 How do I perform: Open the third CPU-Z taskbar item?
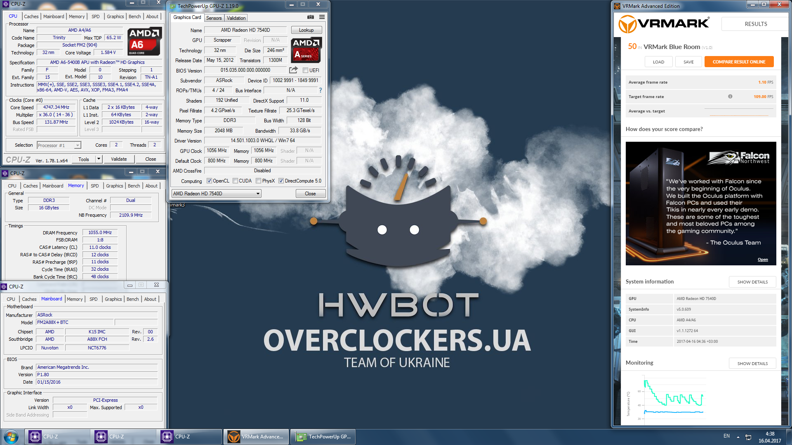pyautogui.click(x=189, y=437)
